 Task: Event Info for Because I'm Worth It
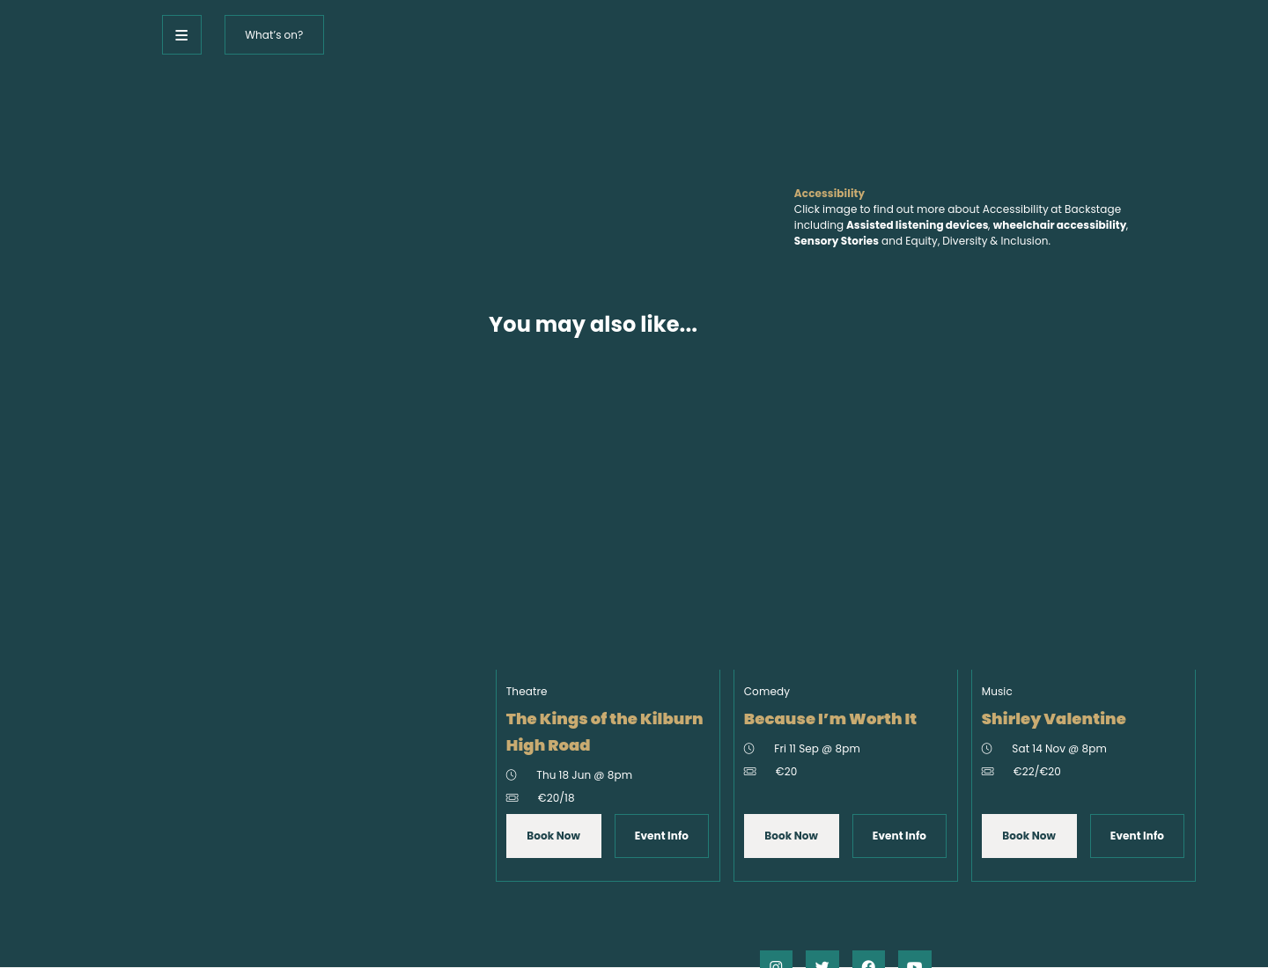(x=899, y=836)
